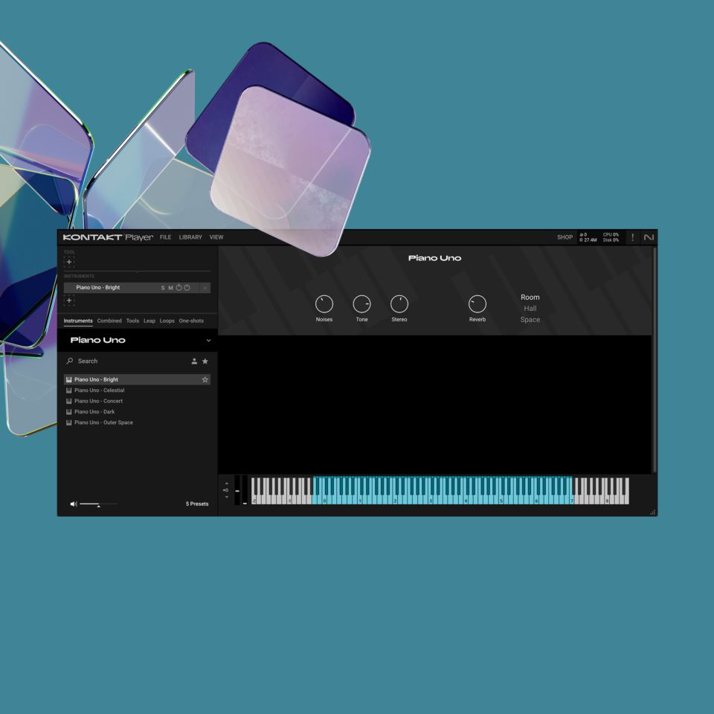Load the Piano Uno - Outer Space preset
The height and width of the screenshot is (714, 714).
(x=103, y=422)
